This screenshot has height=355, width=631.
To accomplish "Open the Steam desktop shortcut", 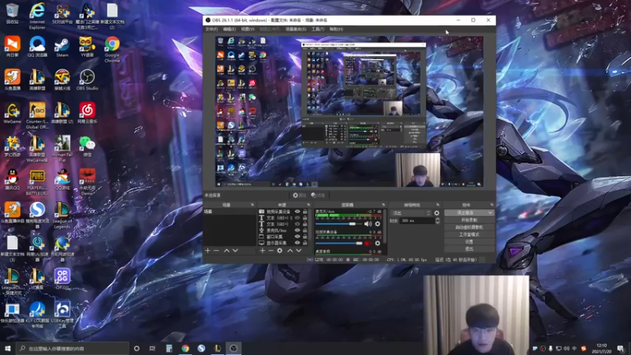I will (62, 47).
